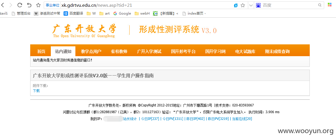Open the Google bookmark
336x139 pixels.
(x=122, y=13)
